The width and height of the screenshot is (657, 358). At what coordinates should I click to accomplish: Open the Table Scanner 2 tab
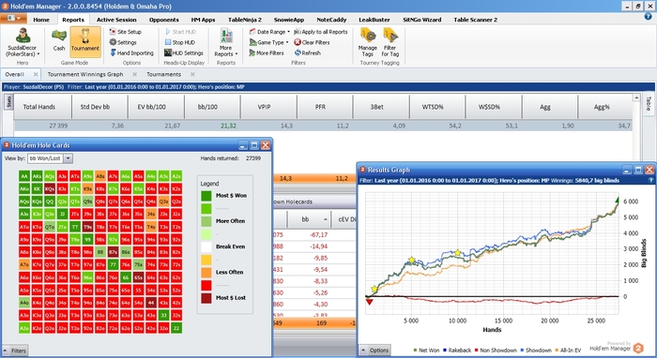(476, 20)
